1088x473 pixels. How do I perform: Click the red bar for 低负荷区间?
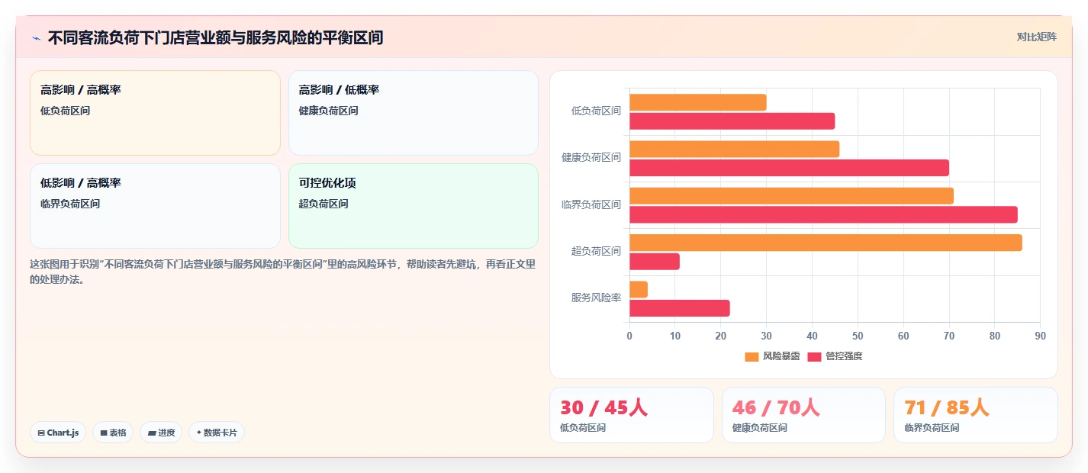(732, 121)
